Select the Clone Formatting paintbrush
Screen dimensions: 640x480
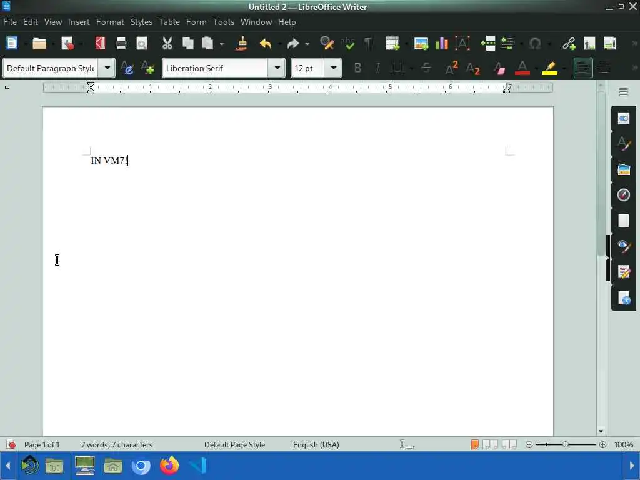tap(242, 43)
